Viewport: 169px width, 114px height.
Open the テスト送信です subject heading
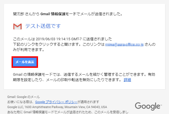point(43,26)
